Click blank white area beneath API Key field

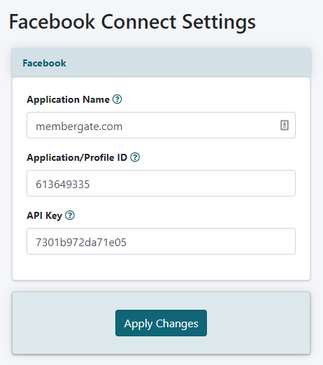(x=161, y=267)
